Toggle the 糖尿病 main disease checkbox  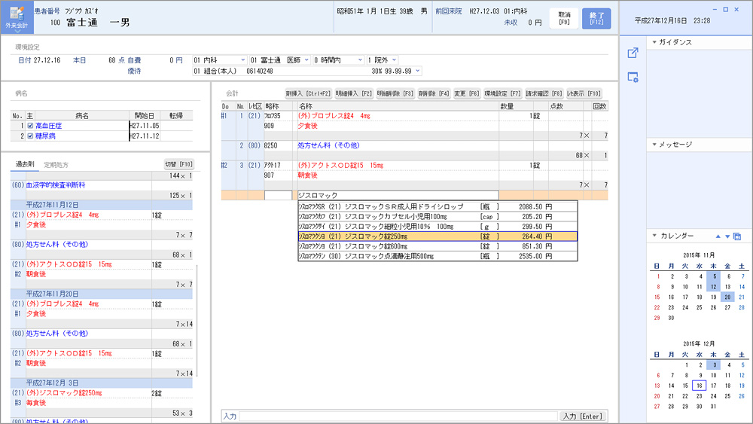(x=29, y=136)
